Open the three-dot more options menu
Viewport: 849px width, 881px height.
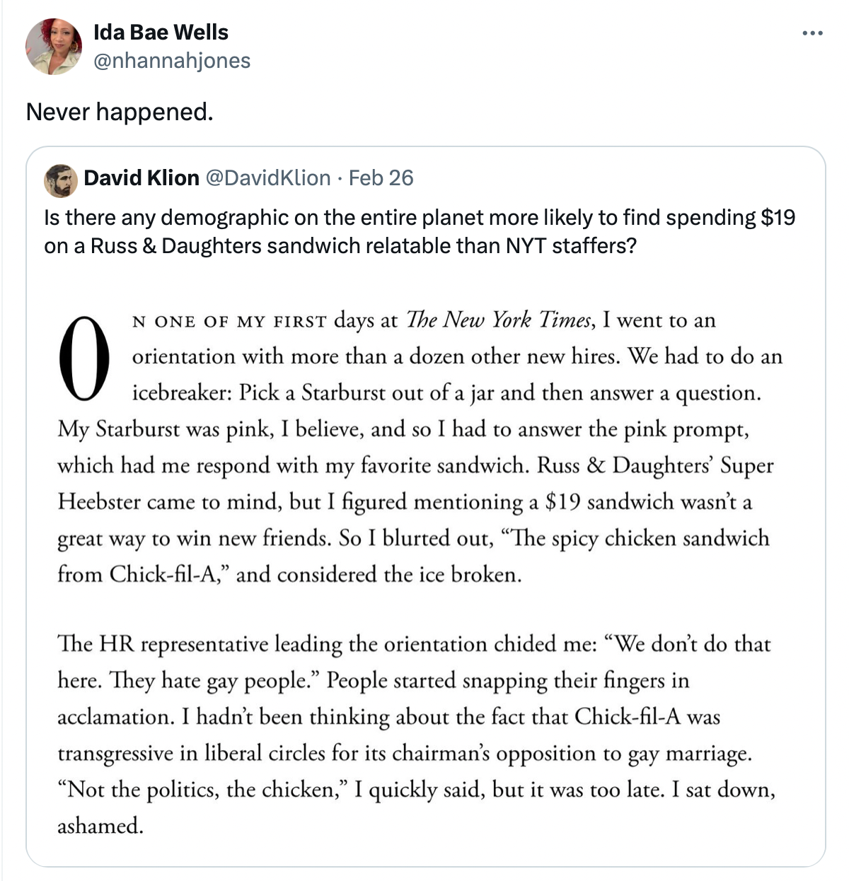click(x=812, y=33)
